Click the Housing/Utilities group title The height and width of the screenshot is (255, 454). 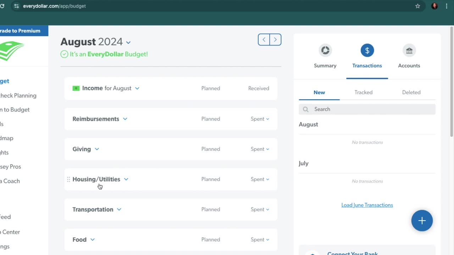(x=96, y=179)
